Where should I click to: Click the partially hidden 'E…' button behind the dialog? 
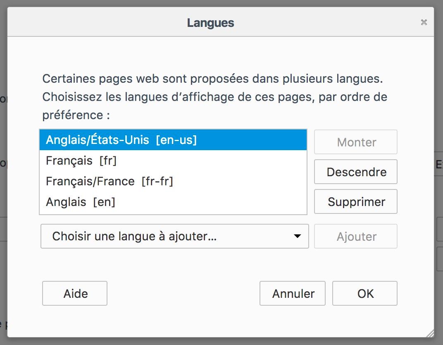point(438,164)
